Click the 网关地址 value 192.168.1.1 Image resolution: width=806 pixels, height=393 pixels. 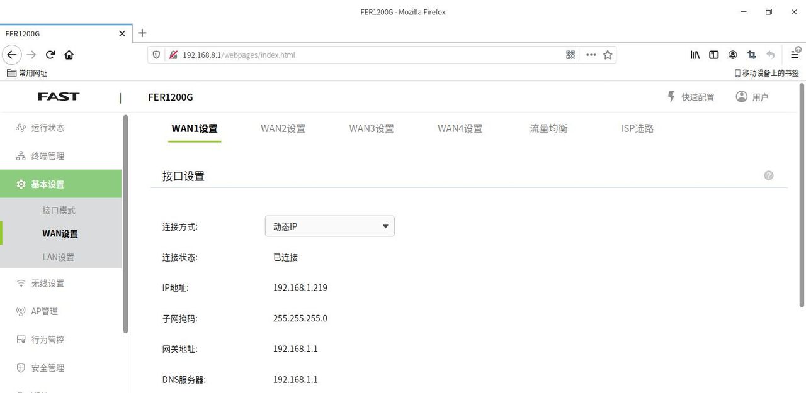pos(295,349)
